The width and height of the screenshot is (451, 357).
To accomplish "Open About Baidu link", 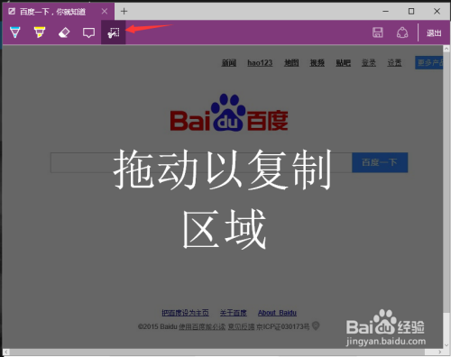I will (x=277, y=313).
